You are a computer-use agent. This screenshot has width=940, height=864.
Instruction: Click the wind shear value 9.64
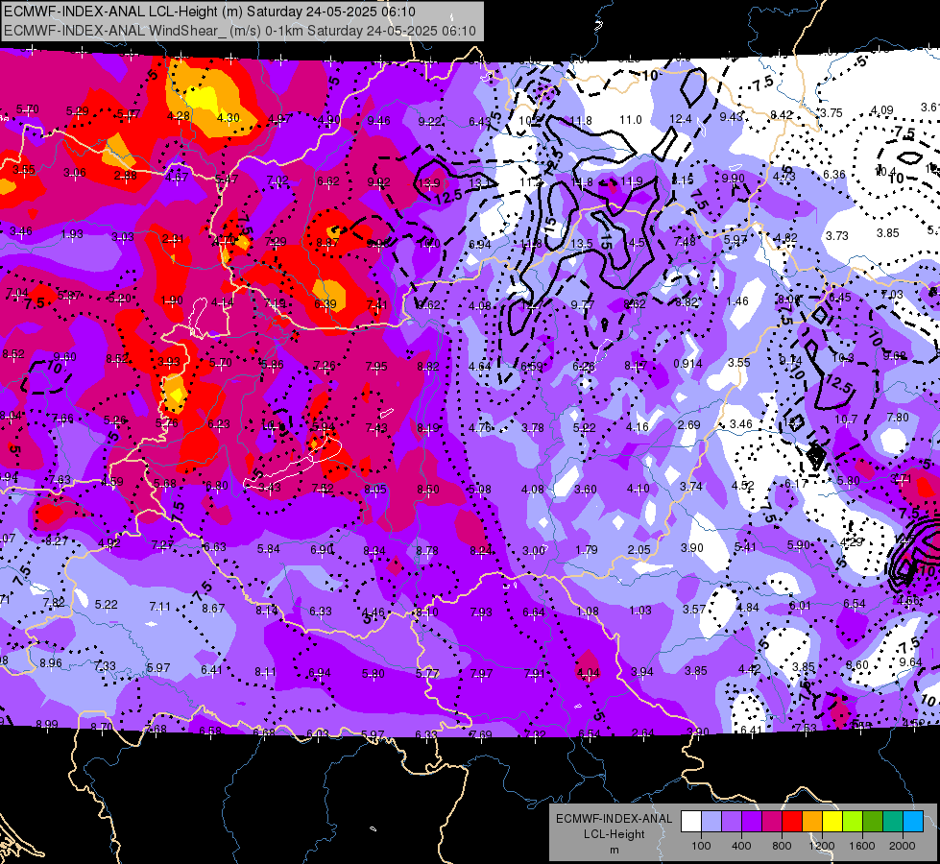[x=910, y=662]
